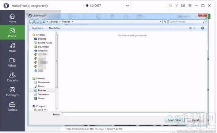Open the feedback chat bubble icon
217x133 pixels.
(x=183, y=5)
